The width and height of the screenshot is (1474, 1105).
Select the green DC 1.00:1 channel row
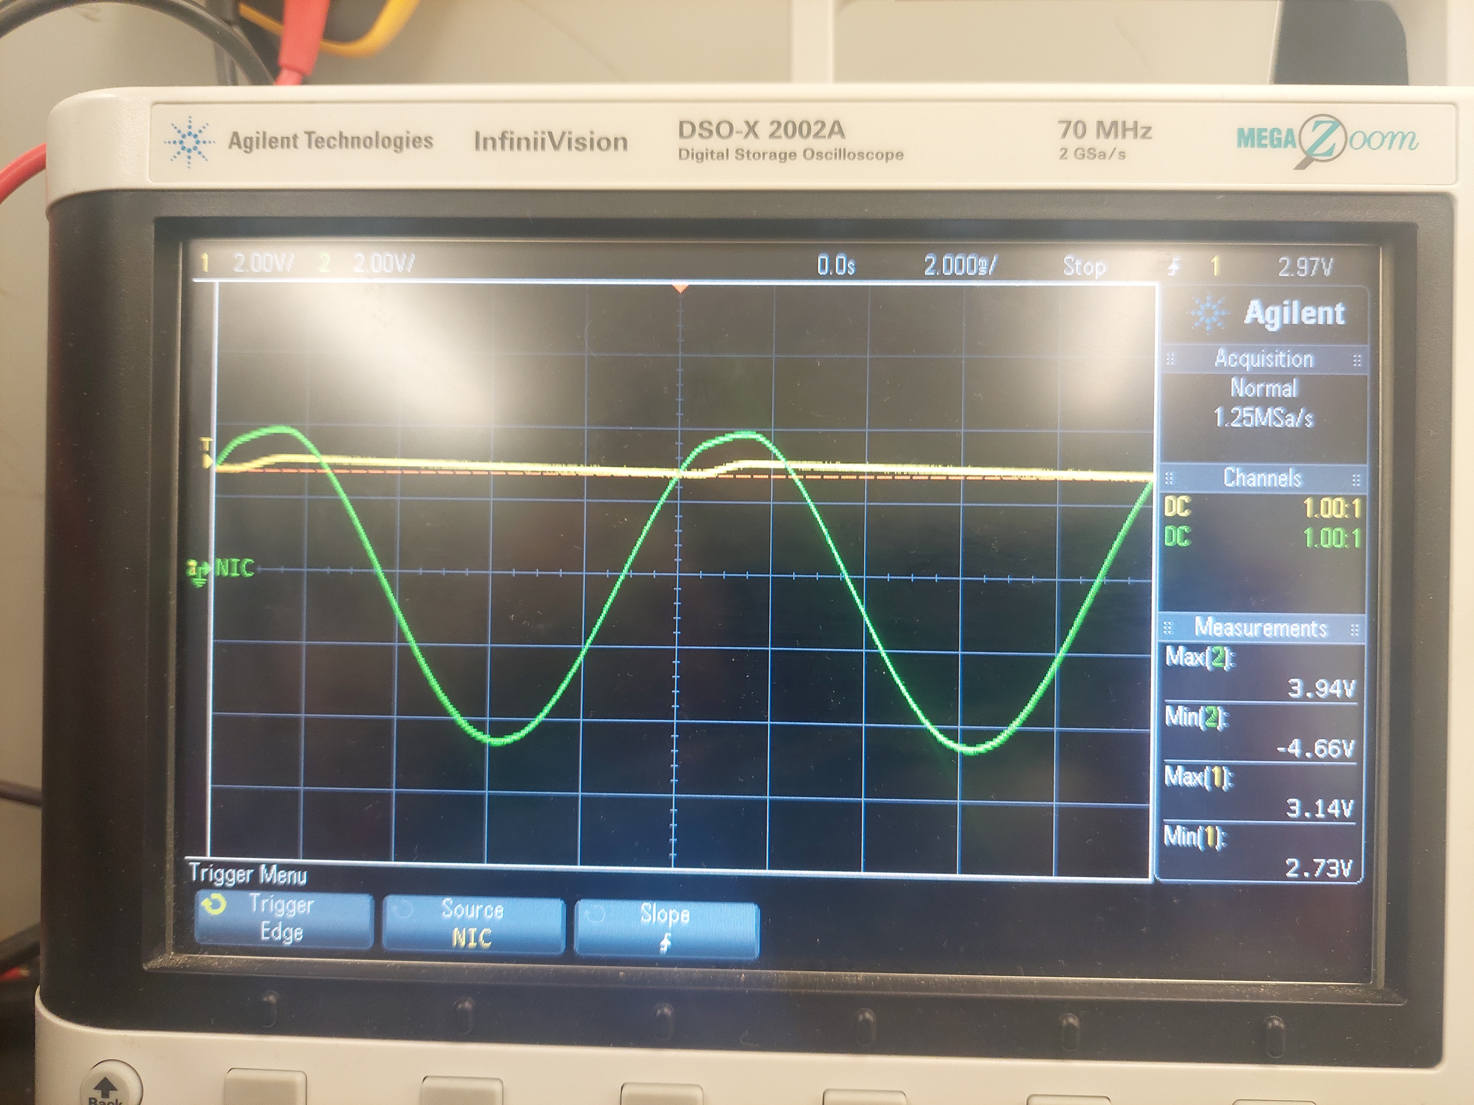pyautogui.click(x=1262, y=537)
